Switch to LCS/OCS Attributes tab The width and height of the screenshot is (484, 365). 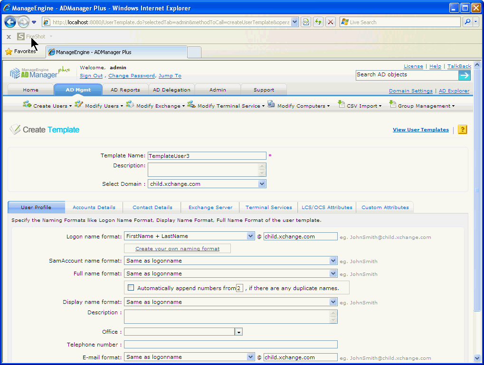[327, 207]
